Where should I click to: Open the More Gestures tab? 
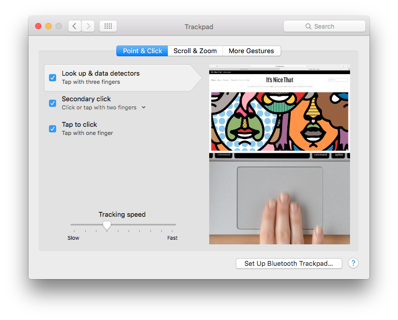(251, 51)
